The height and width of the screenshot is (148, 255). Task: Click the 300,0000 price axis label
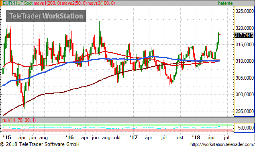[x=245, y=95]
